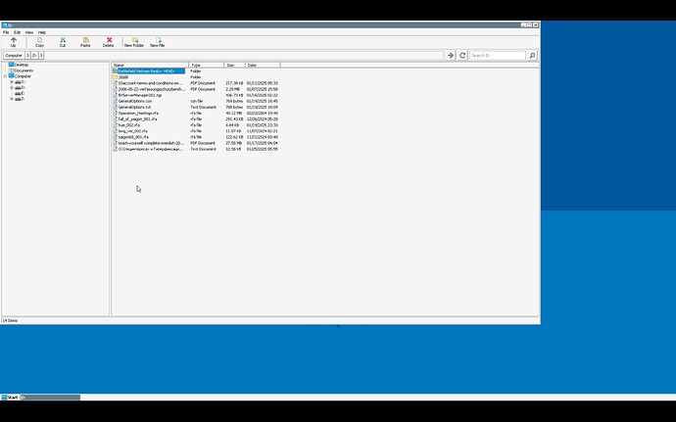Screen dimensions: 676x422
Task: Click the Computer breadcrumb button
Action: [x=14, y=56]
